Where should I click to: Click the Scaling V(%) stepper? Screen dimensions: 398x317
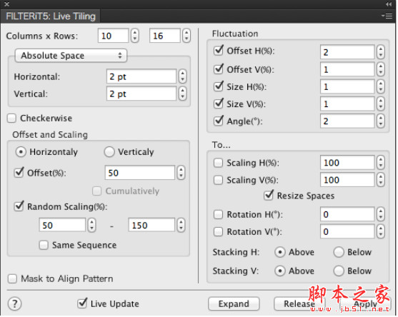[380, 179]
